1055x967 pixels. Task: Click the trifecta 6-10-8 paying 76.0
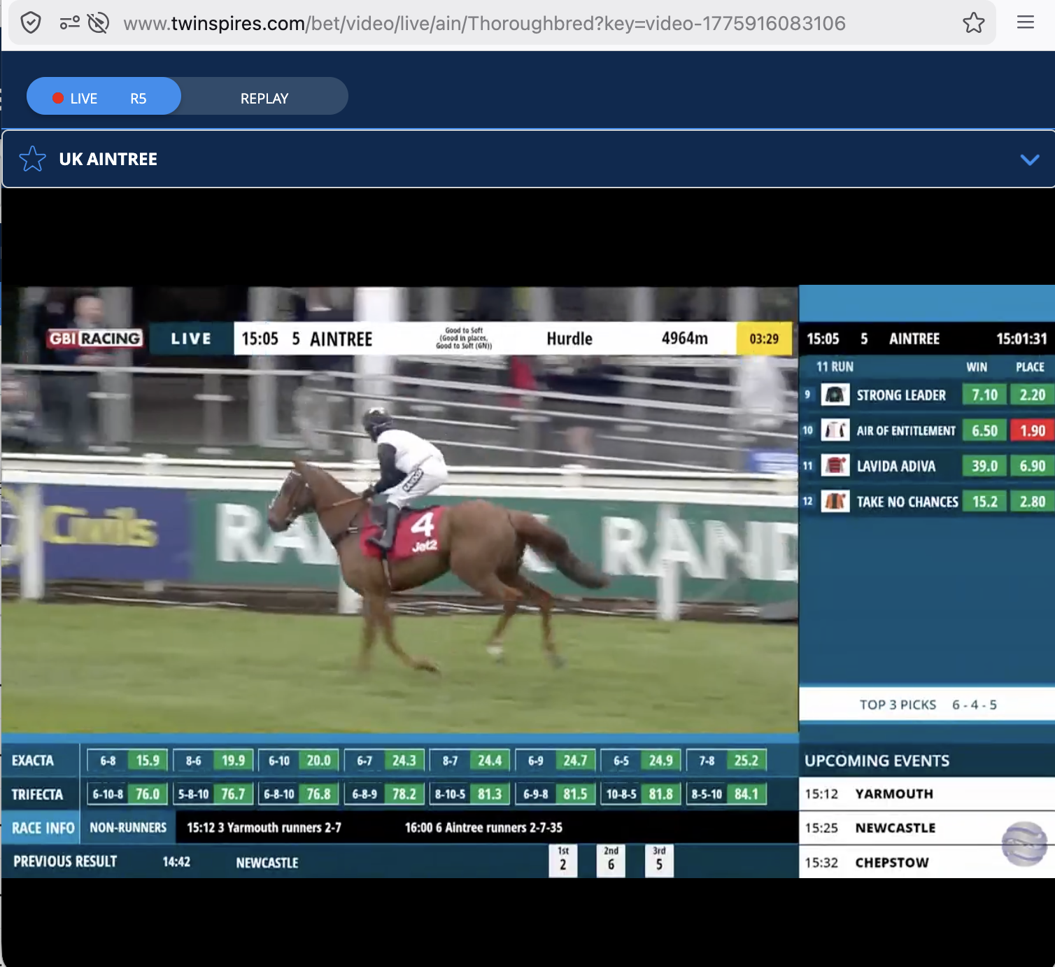point(127,794)
